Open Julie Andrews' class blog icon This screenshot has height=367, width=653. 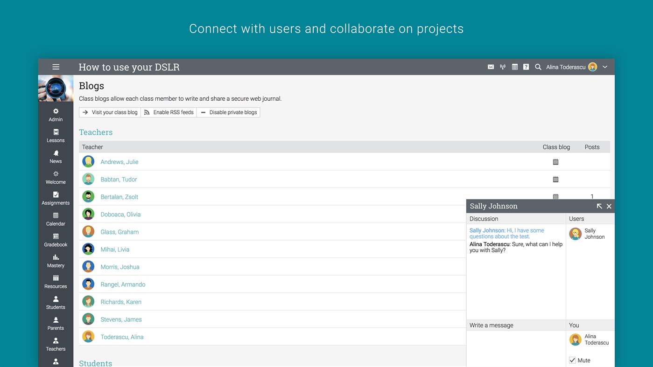tap(555, 162)
